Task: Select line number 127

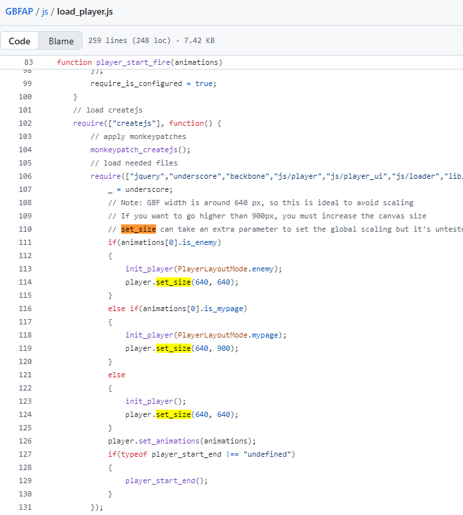Action: (x=25, y=454)
